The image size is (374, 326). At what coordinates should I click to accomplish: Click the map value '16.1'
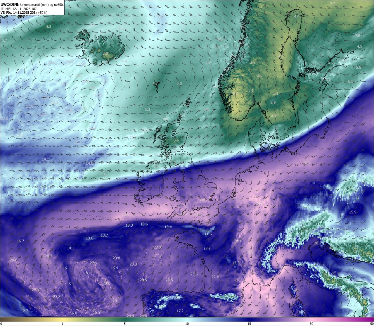pos(66,268)
